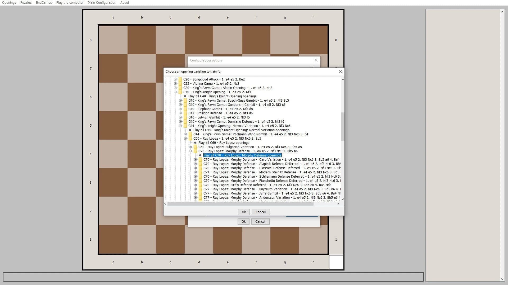Select Play all C44 Normal Variation openings
Screen dimensions: 508x285
pyautogui.click(x=241, y=130)
